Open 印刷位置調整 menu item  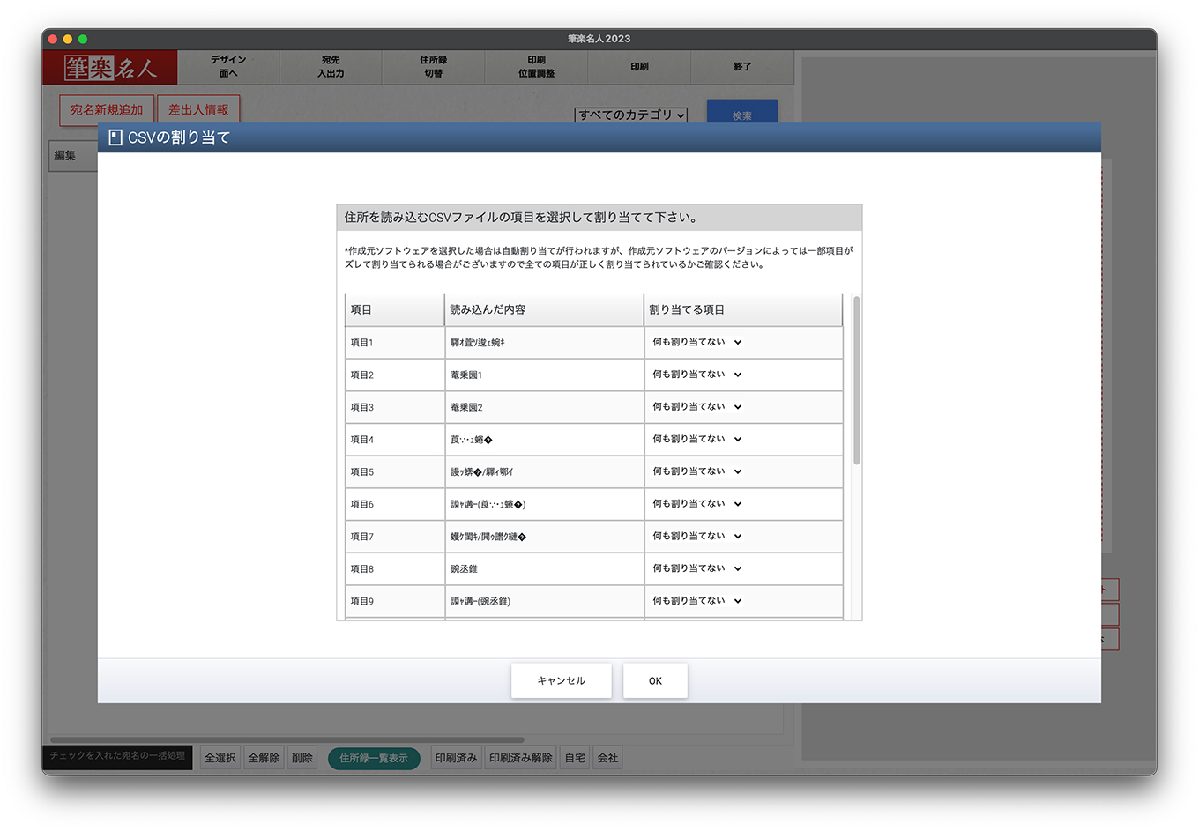(536, 67)
